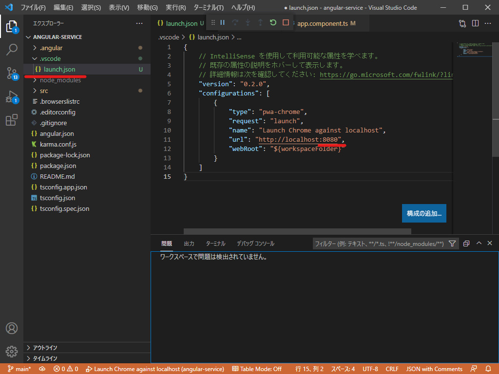The height and width of the screenshot is (374, 499).
Task: Open README.md in explorer
Action: point(58,176)
